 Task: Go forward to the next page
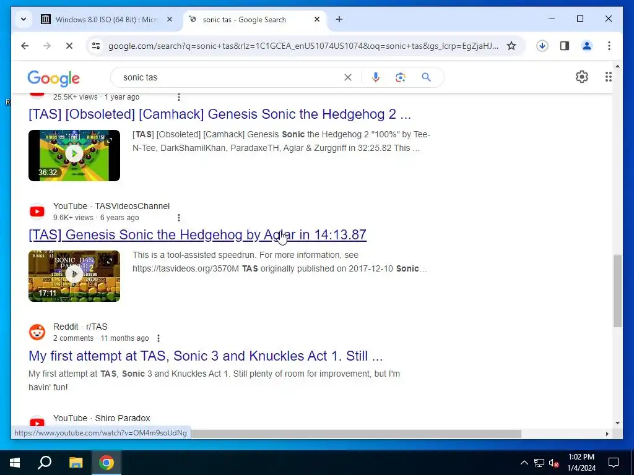point(47,46)
